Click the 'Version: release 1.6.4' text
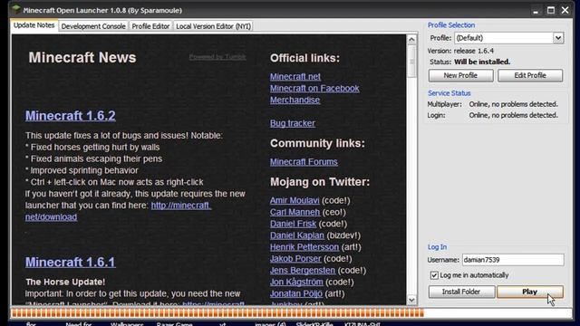The width and height of the screenshot is (580, 326). point(460,51)
